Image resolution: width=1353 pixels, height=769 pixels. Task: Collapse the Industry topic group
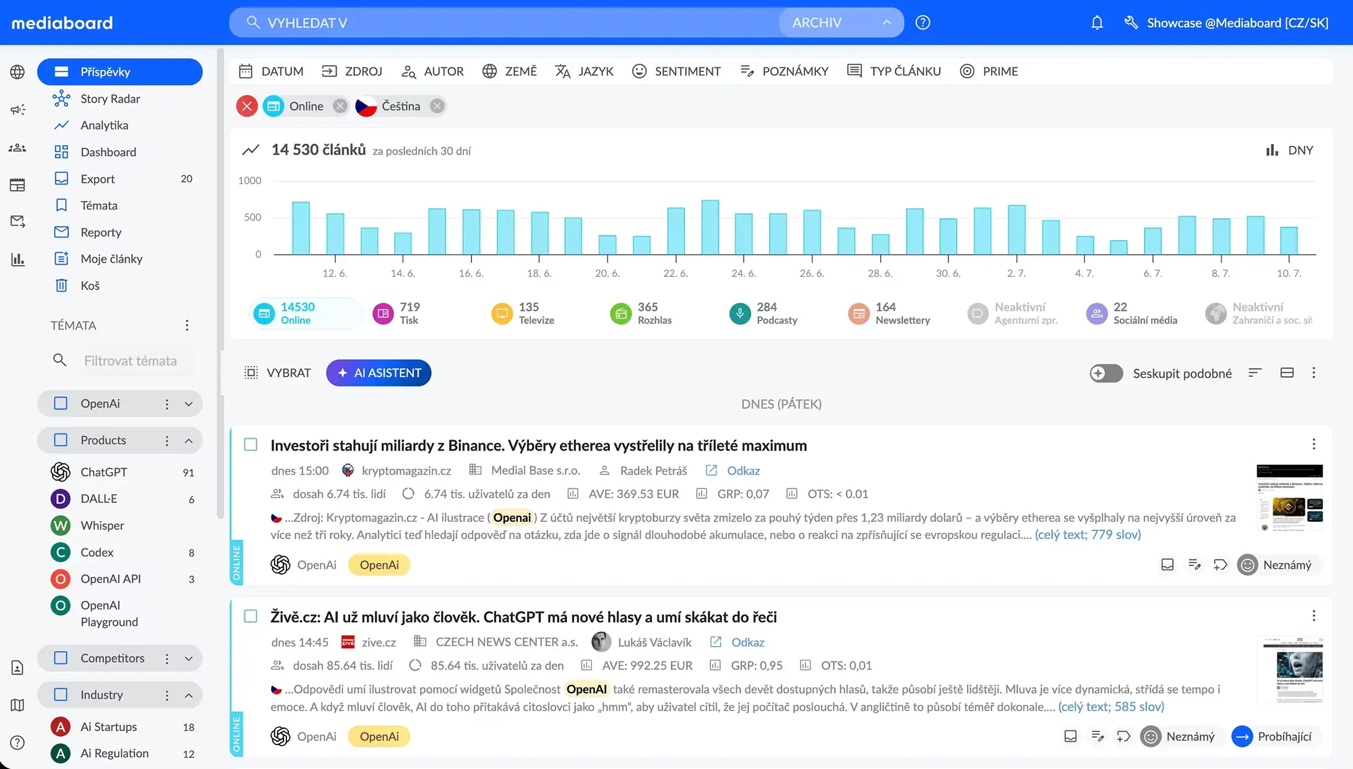point(189,695)
